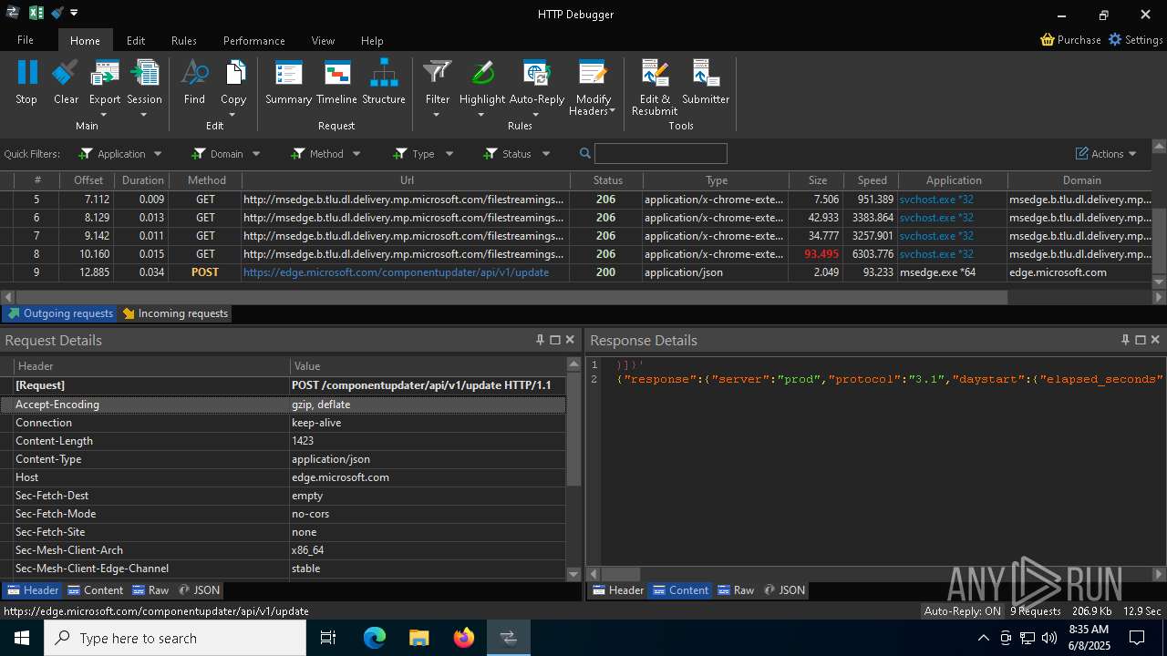The height and width of the screenshot is (656, 1167).
Task: Maximize the Request Details panel
Action: coord(554,340)
